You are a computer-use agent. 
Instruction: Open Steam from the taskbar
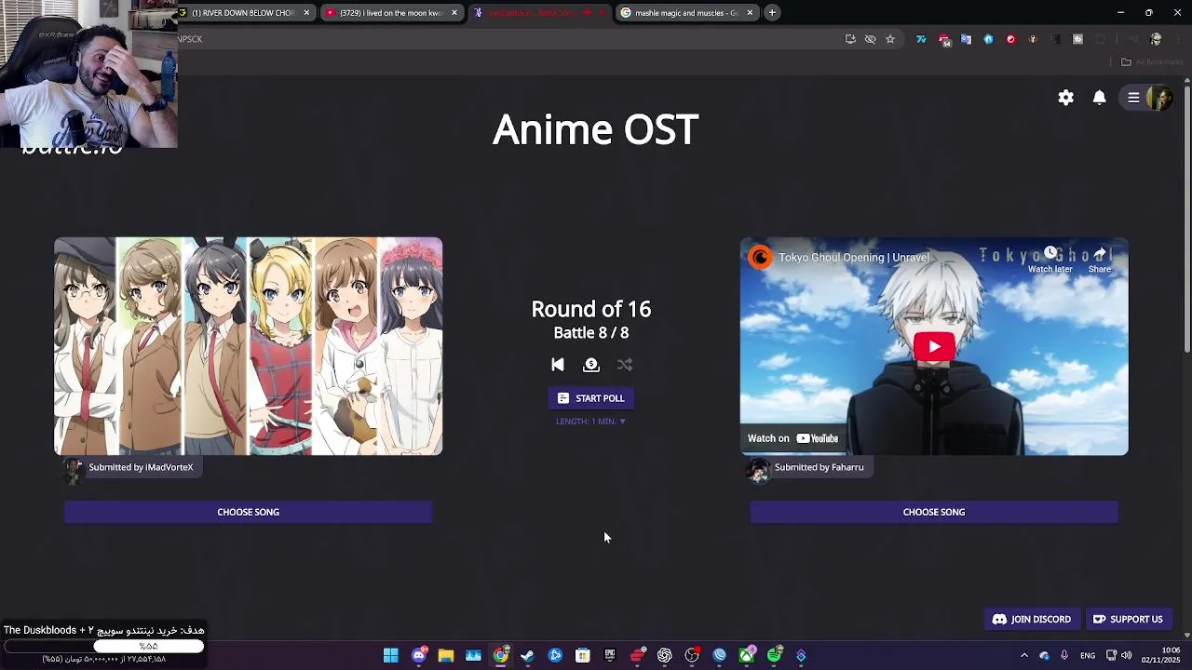coord(528,656)
